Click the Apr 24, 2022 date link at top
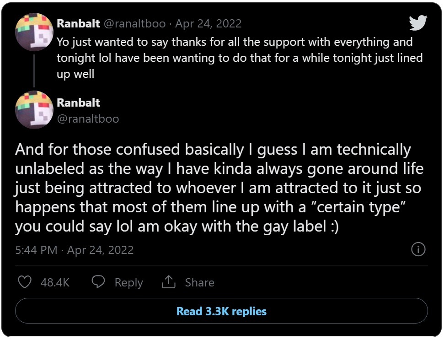This screenshot has width=444, height=340. tap(209, 23)
